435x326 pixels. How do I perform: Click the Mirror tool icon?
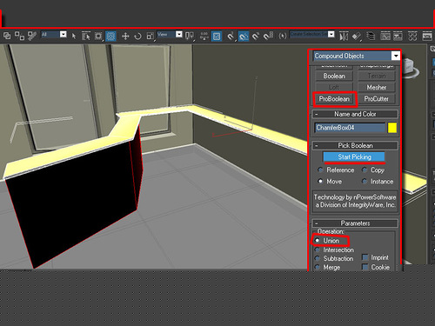pos(344,36)
